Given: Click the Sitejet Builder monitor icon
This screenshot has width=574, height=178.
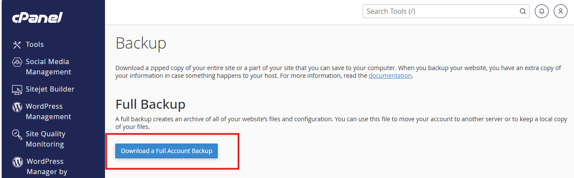Looking at the screenshot, I should pyautogui.click(x=17, y=89).
